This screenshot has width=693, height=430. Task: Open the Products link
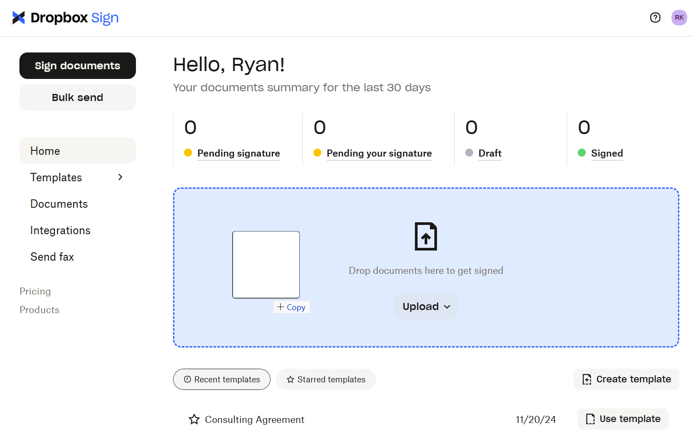click(x=39, y=310)
